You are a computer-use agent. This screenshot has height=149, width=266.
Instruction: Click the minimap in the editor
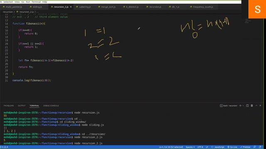(248, 21)
